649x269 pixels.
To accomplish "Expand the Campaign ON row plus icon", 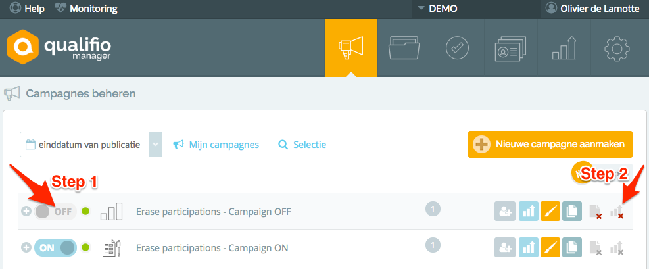I will [x=26, y=248].
